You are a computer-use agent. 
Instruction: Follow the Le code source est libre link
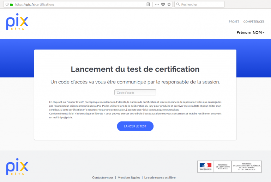(160, 177)
